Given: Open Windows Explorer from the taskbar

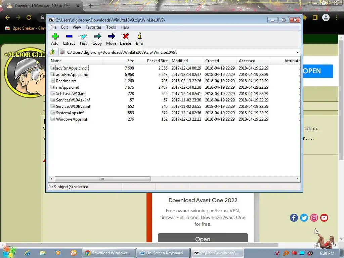Looking at the screenshot, I should tap(43, 253).
